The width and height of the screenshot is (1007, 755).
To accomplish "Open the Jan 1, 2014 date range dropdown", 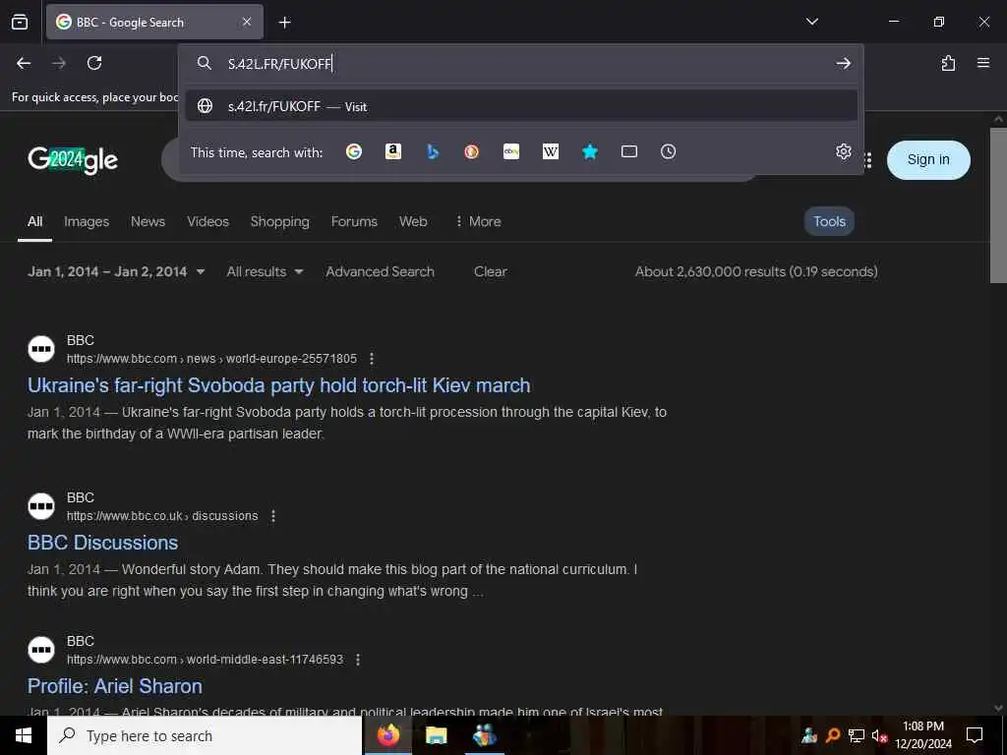I will 116,271.
